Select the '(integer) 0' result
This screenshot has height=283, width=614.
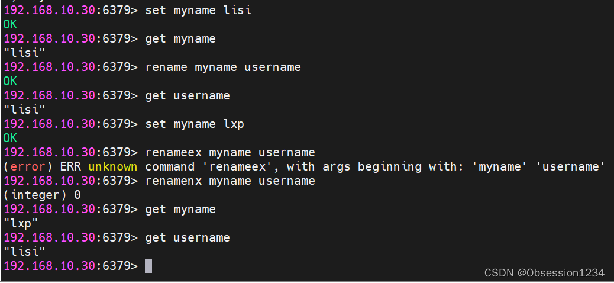42,195
